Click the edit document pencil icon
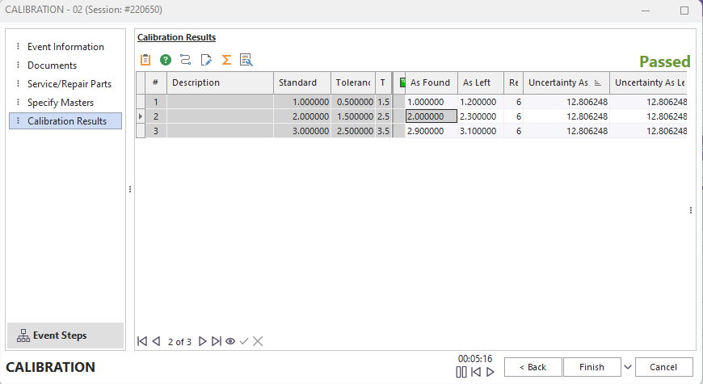The height and width of the screenshot is (384, 703). [x=206, y=59]
